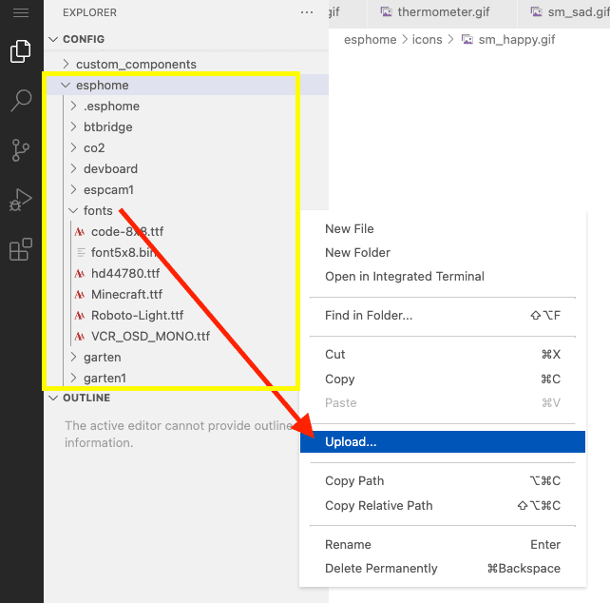
Task: Open the Source Control view
Action: pyautogui.click(x=20, y=150)
